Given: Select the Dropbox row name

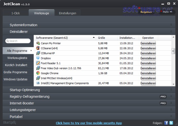Looking at the screenshot, I should pos(46,58).
